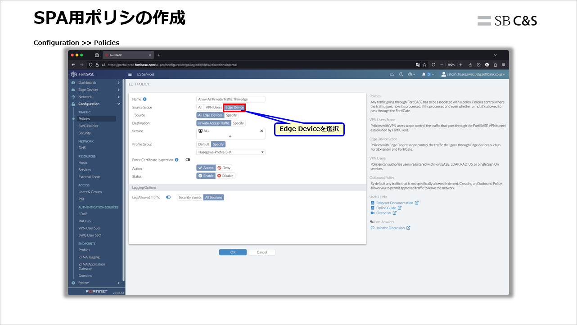Image resolution: width=577 pixels, height=325 pixels.
Task: Toggle the hamburger sidebar menu icon
Action: click(130, 74)
